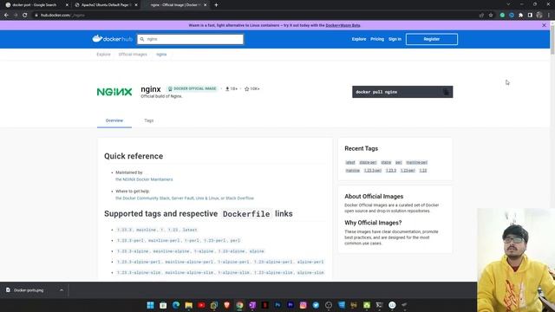The width and height of the screenshot is (555, 312).
Task: Click the stable-perl recent tag
Action: (368, 162)
